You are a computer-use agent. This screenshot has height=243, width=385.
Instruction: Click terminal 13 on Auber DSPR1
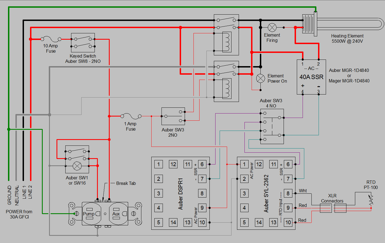coord(188,222)
